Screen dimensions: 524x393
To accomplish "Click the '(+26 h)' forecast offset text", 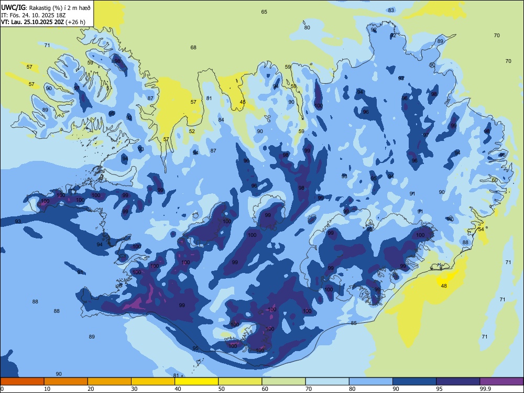I will point(75,22).
